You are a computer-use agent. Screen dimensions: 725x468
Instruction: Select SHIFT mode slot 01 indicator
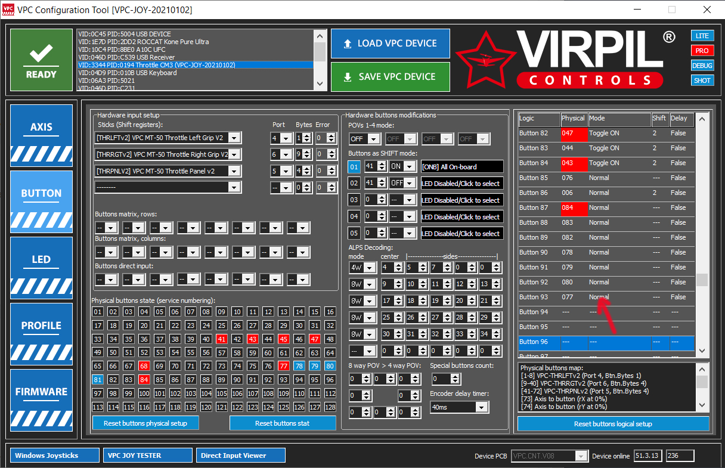click(354, 167)
